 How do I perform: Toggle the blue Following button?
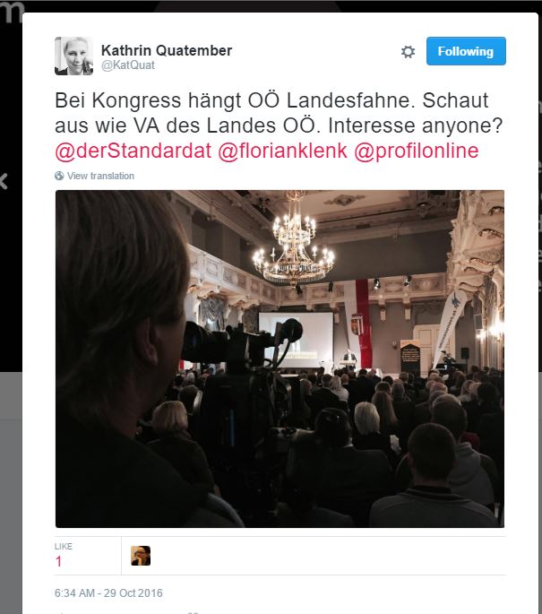click(x=466, y=51)
